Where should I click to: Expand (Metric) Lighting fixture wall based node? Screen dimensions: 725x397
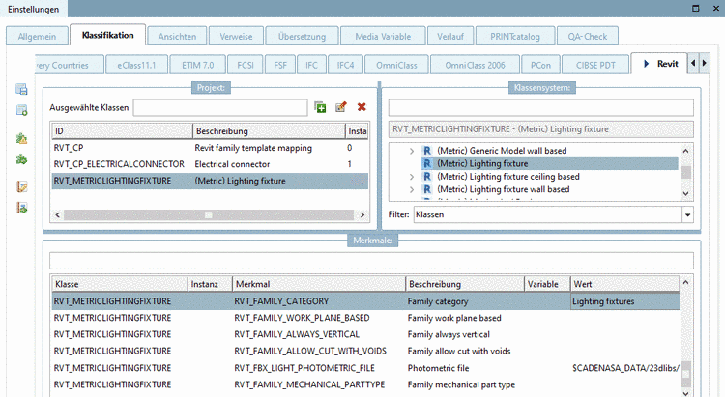(412, 189)
